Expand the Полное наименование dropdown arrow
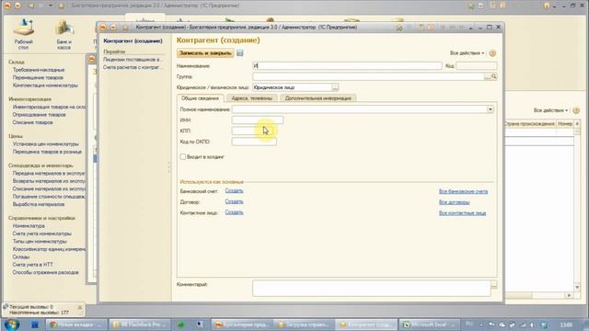 tap(491, 109)
